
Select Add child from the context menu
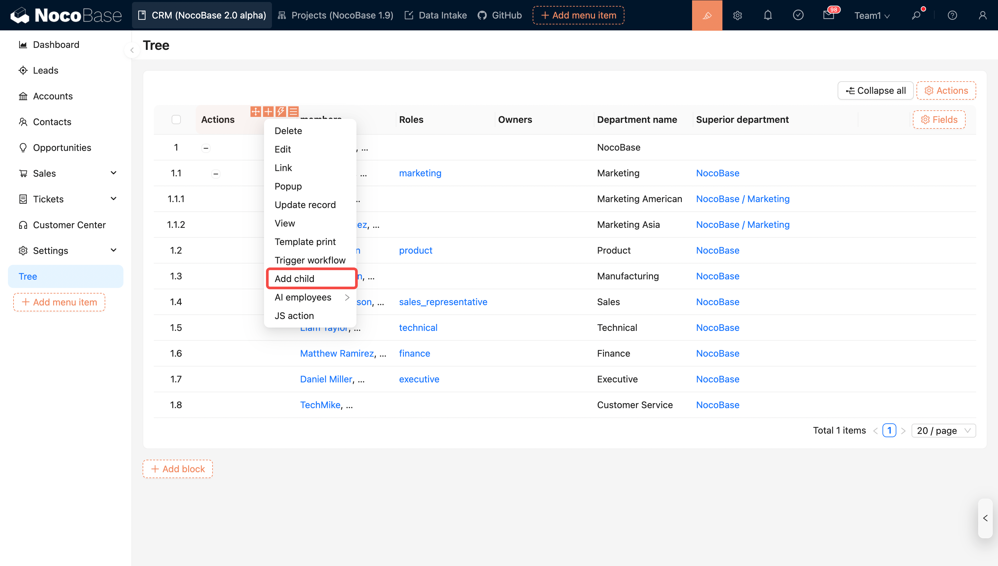tap(294, 278)
